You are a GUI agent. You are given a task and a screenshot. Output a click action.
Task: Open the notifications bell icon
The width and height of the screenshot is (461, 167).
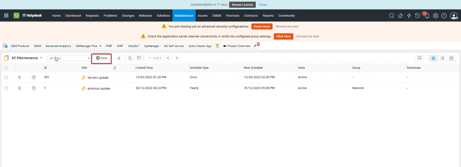point(427,16)
